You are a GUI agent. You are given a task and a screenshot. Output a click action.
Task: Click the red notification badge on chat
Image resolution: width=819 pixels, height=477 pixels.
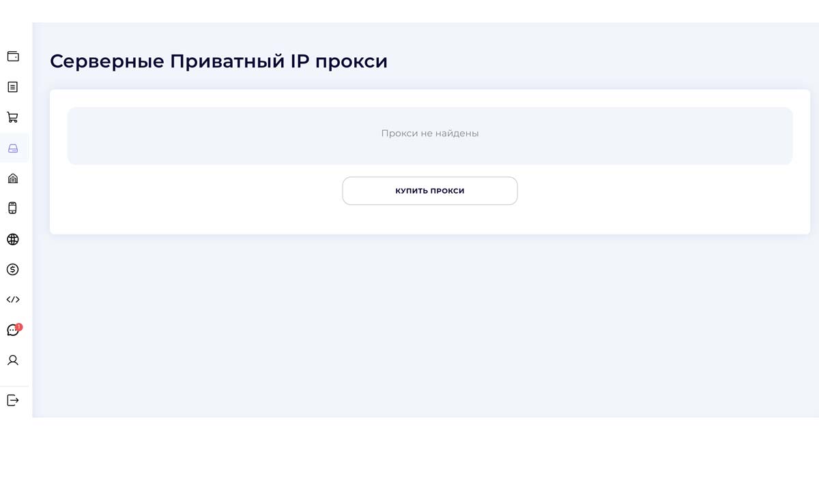tap(19, 326)
